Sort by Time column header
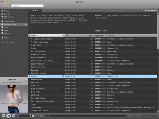159x119 pixels. click(90, 36)
